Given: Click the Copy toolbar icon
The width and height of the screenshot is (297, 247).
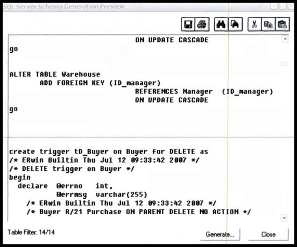Looking at the screenshot, I should (268, 24).
